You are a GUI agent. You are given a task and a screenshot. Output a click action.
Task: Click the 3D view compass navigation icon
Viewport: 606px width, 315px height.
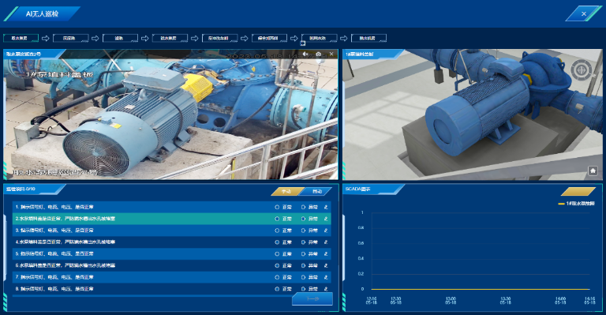[x=582, y=70]
